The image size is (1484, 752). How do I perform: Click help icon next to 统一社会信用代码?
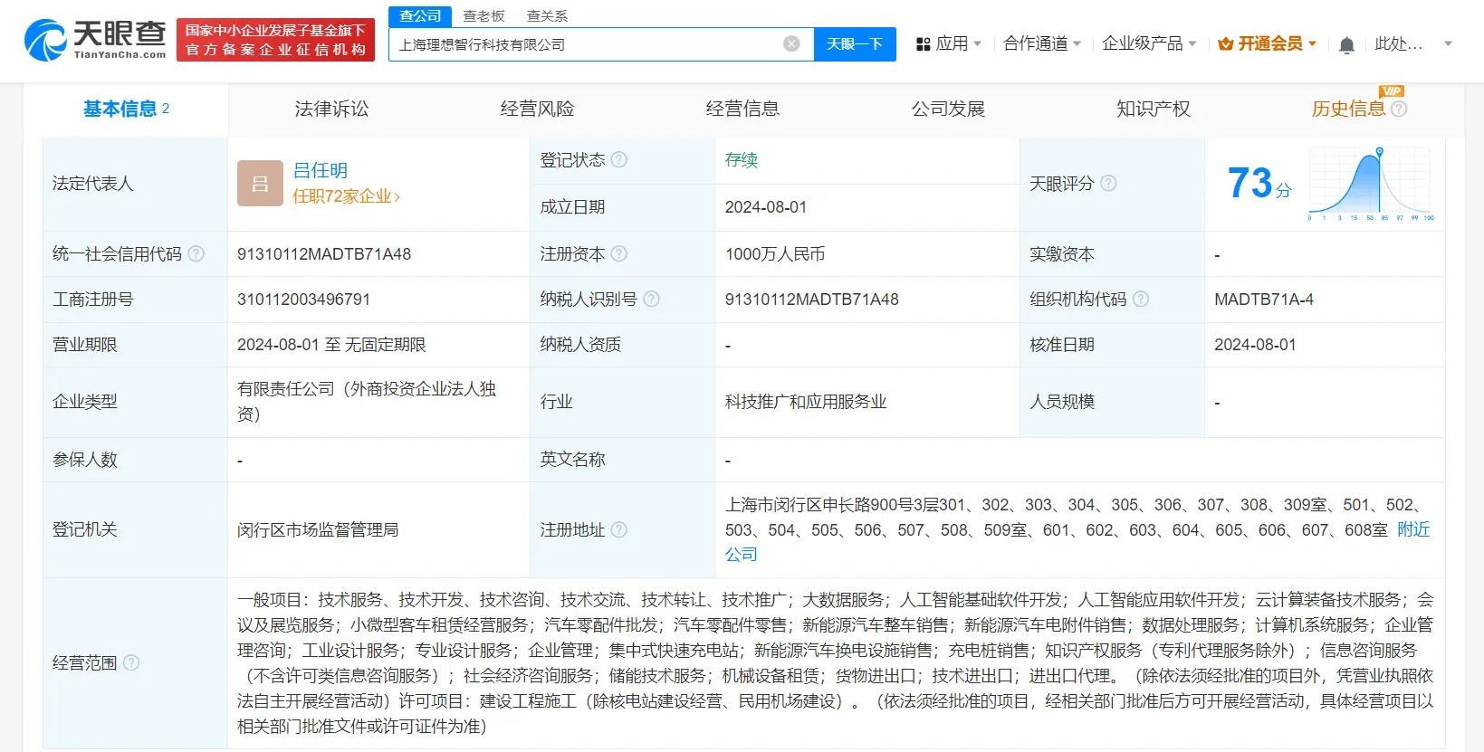pos(196,254)
